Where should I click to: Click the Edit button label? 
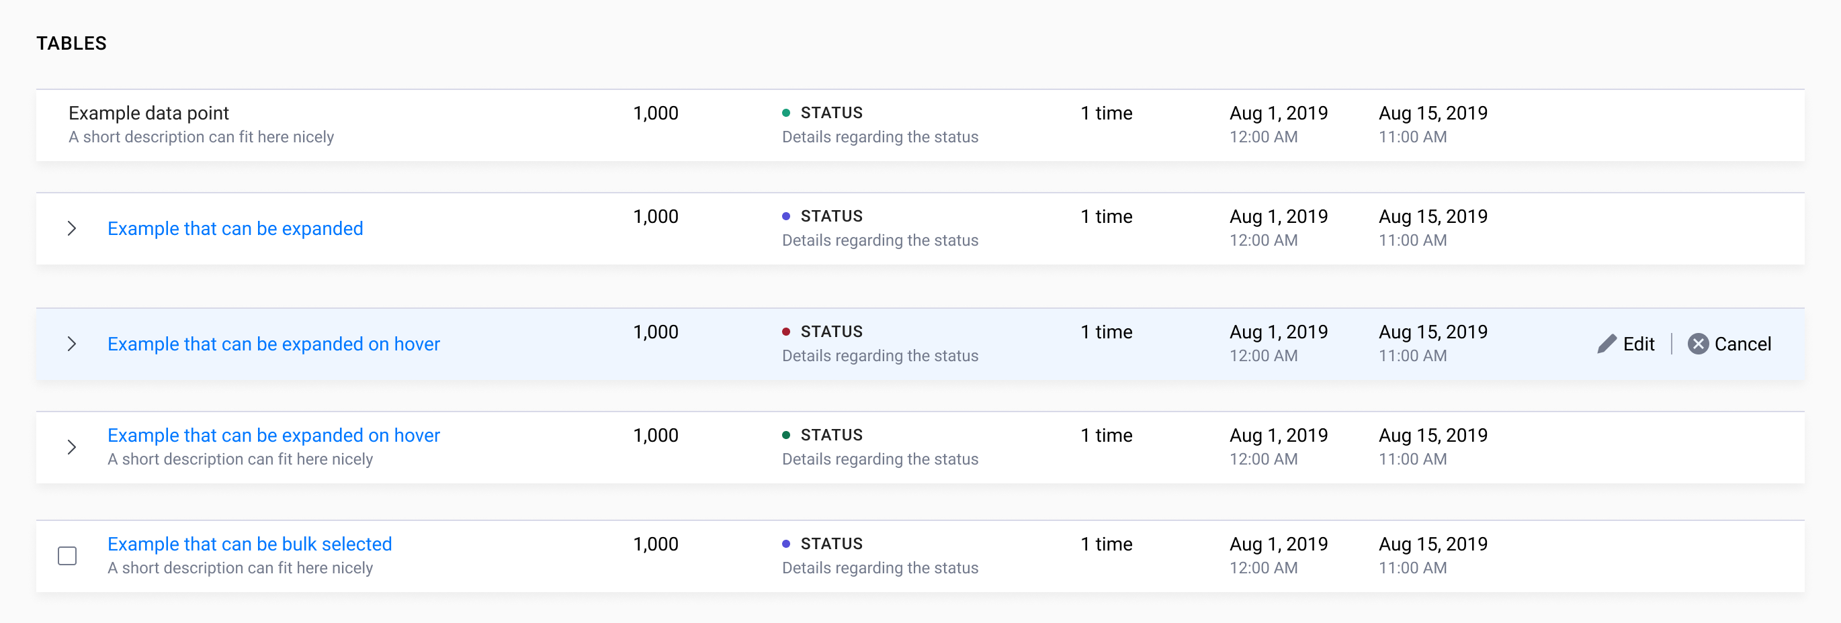[1638, 344]
